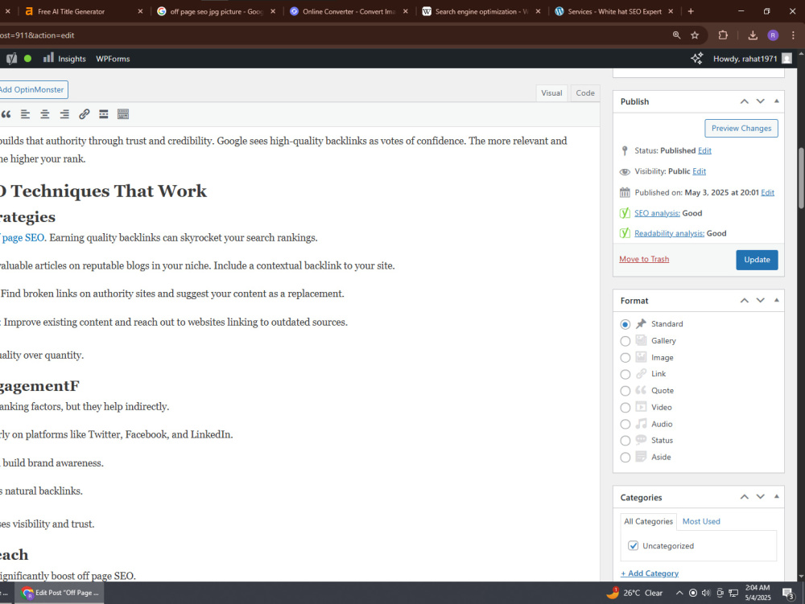Insert Read More tag icon
Screen dimensions: 805x604
coord(103,114)
